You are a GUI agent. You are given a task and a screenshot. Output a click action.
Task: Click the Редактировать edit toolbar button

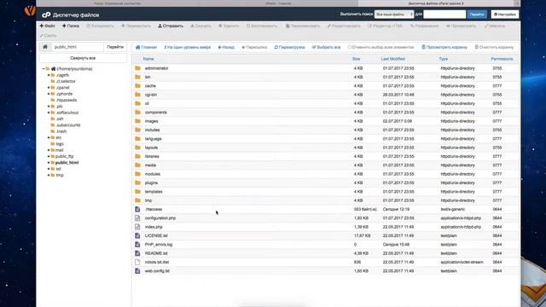pos(344,26)
